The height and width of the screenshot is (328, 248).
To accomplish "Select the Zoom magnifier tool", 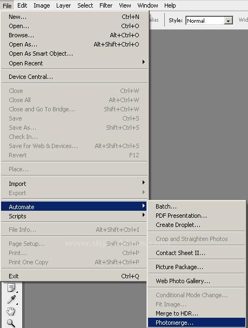I will click(11, 323).
